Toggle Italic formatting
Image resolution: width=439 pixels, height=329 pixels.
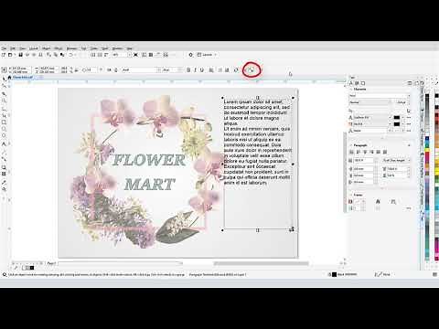195,70
